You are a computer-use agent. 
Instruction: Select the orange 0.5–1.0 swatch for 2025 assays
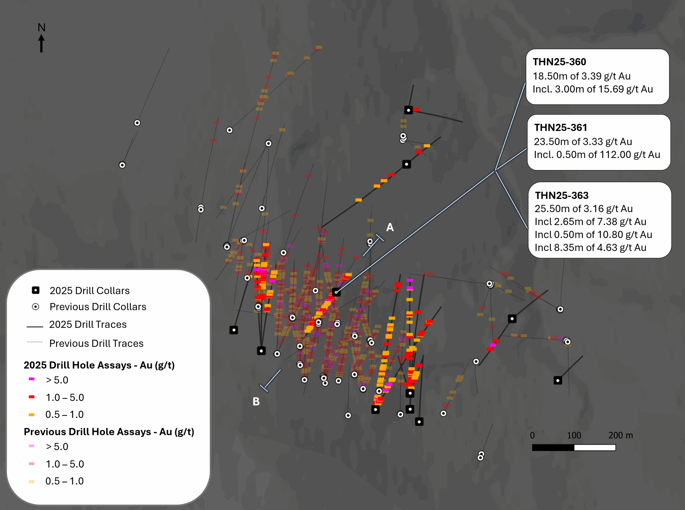pos(32,415)
